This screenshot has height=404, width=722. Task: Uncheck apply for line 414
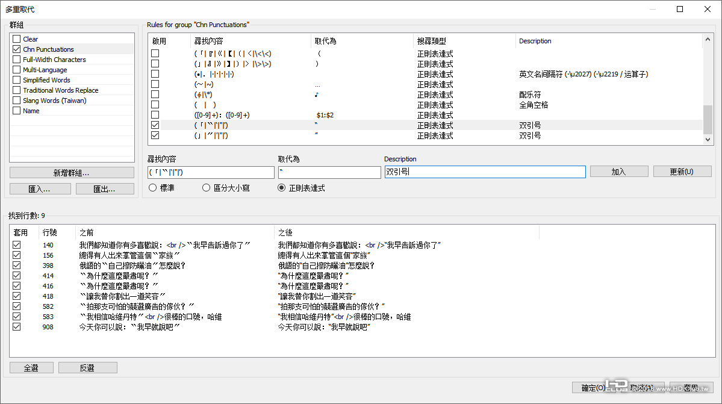[17, 276]
